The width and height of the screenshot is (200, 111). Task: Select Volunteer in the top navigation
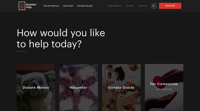coord(68,6)
